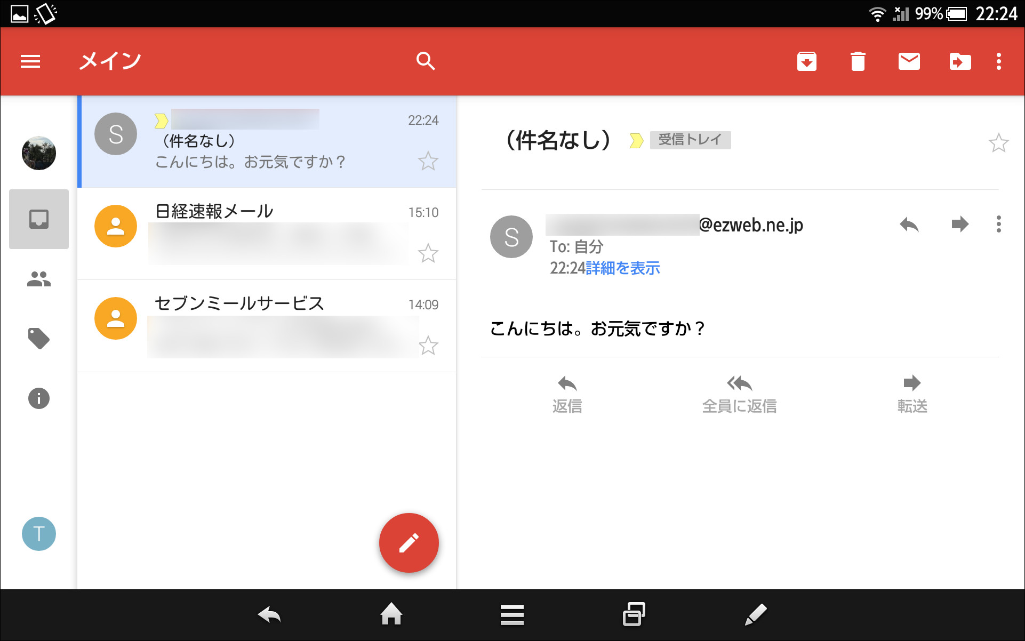This screenshot has height=641, width=1025.
Task: Delete the open email
Action: 858,61
